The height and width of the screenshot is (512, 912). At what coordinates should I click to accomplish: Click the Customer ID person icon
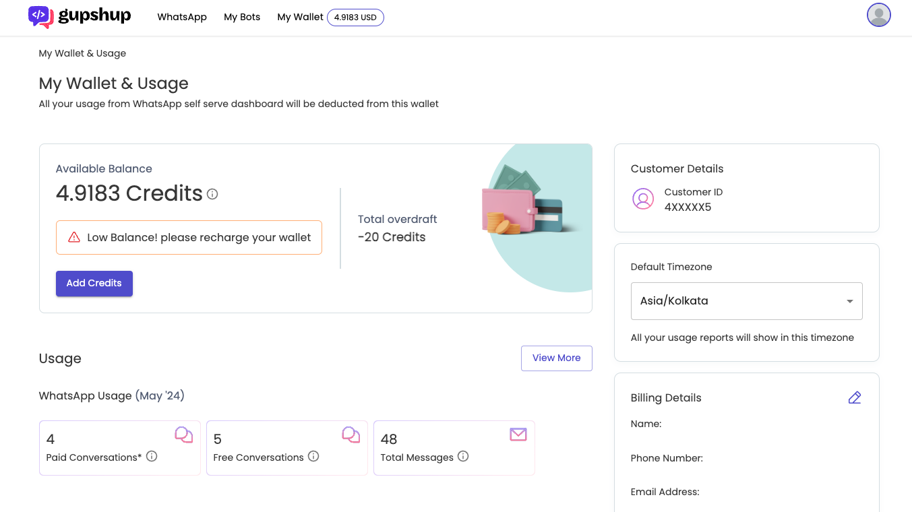(643, 199)
